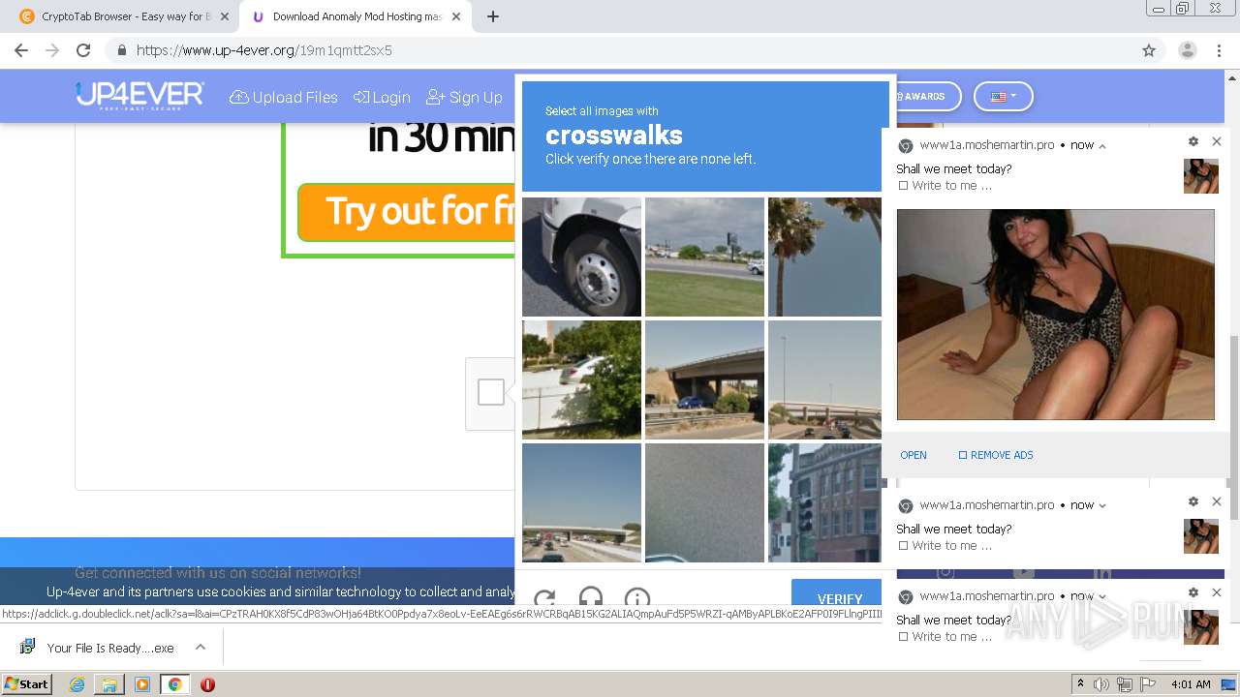
Task: Collapse the expanded moshemartin notification
Action: [x=1102, y=145]
